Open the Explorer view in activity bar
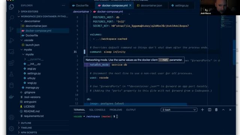The height and width of the screenshot is (135, 240). [11, 7]
